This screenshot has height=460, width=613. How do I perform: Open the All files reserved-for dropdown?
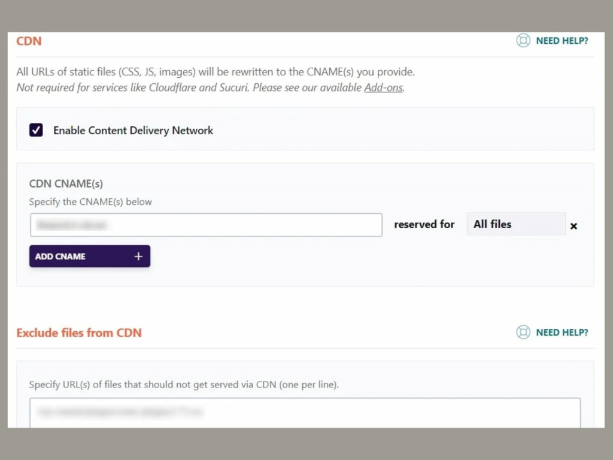pos(516,224)
